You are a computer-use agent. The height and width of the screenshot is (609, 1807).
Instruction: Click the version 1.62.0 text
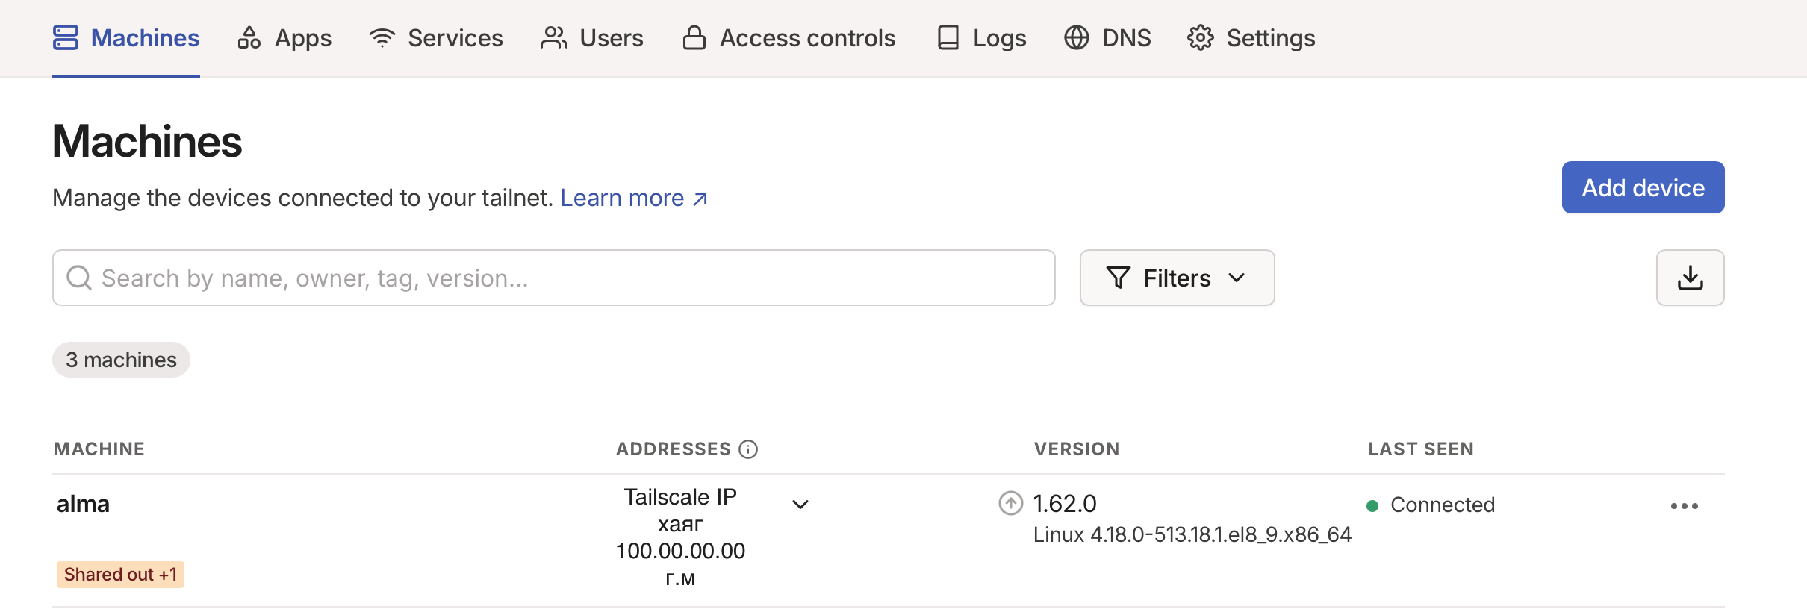(x=1065, y=504)
